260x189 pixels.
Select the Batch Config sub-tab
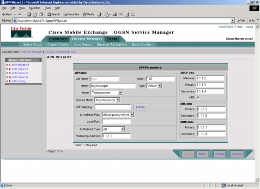tap(141, 45)
